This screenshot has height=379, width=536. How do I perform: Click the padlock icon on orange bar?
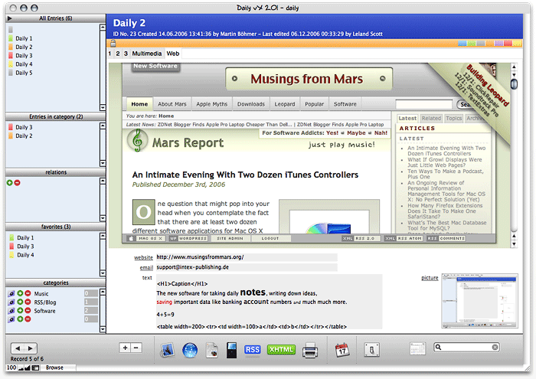coord(113,43)
